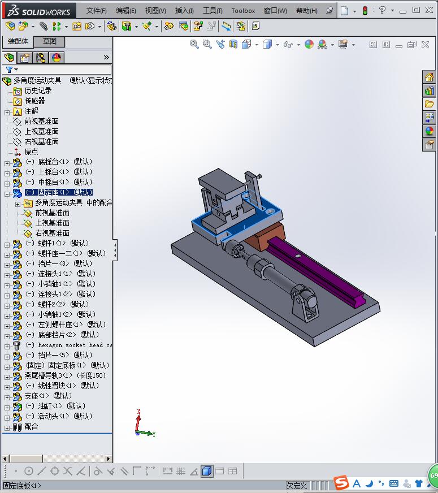Click the Mate paperclip toolbar icon
The width and height of the screenshot is (438, 493).
pos(44,26)
